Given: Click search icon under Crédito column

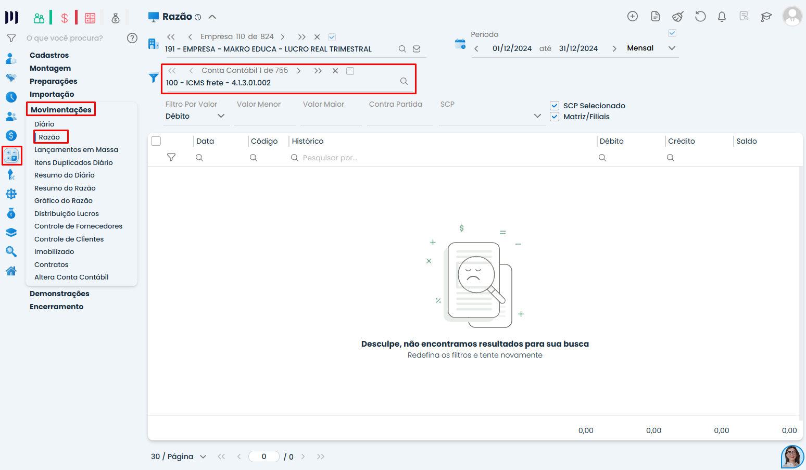Looking at the screenshot, I should 671,158.
